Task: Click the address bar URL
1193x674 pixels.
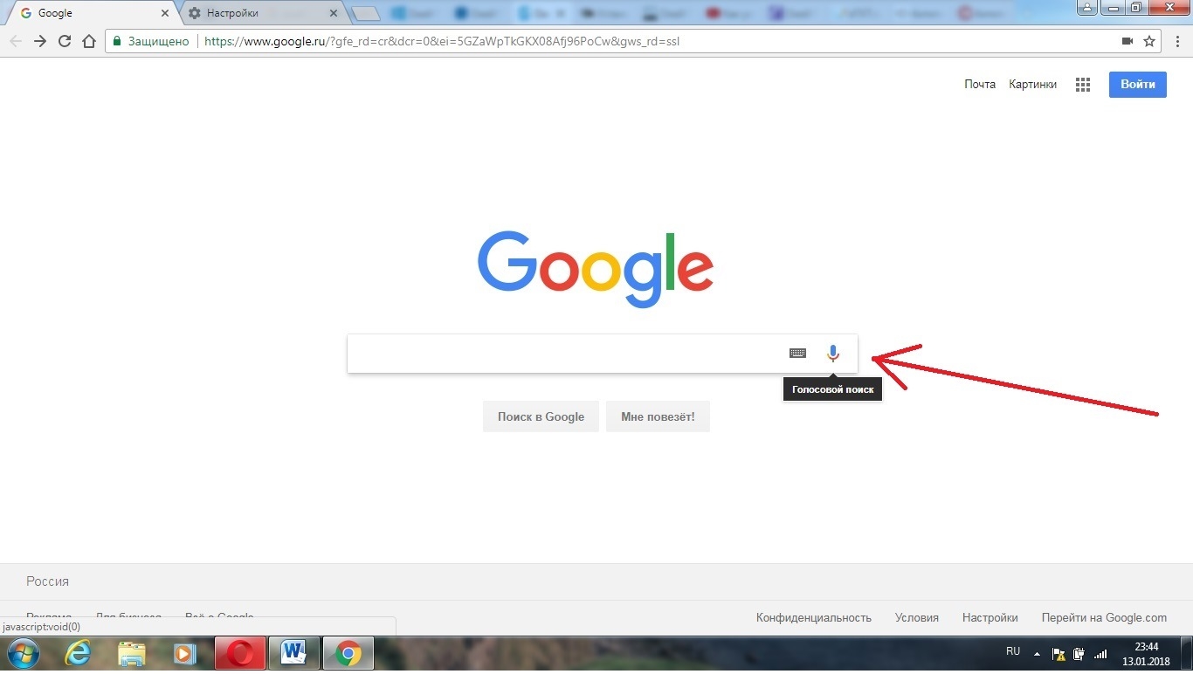Action: click(442, 41)
